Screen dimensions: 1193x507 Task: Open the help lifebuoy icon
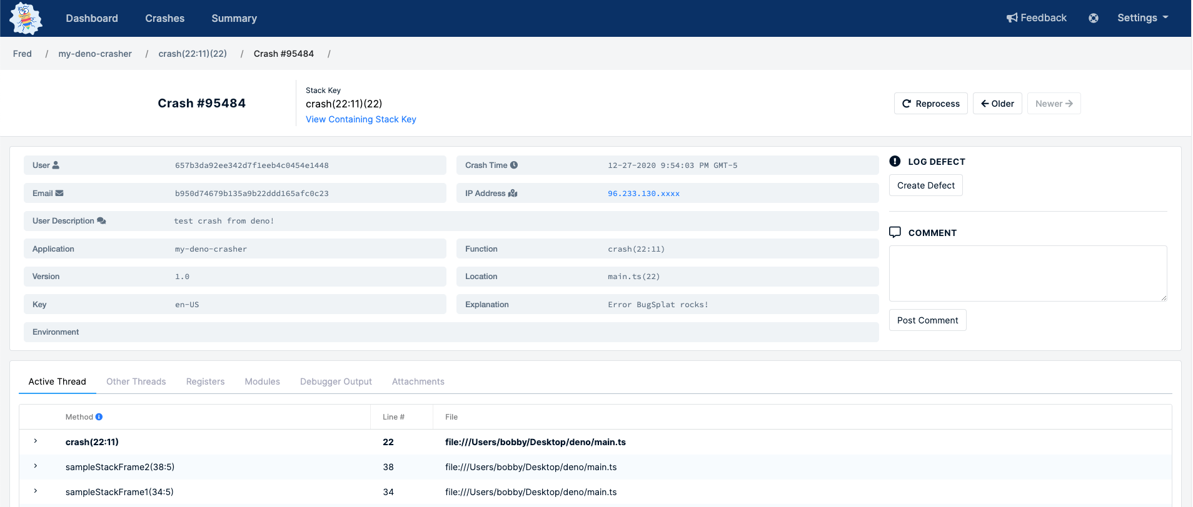point(1094,18)
